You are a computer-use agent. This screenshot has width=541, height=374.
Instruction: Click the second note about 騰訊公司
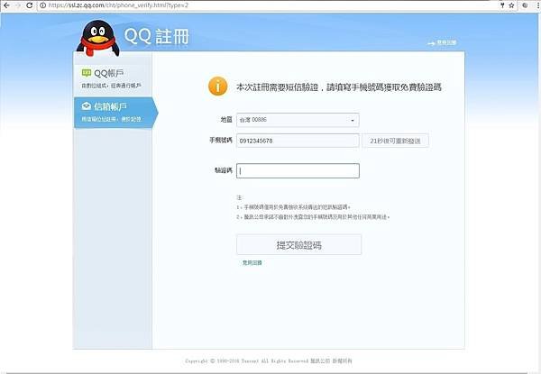(x=313, y=217)
